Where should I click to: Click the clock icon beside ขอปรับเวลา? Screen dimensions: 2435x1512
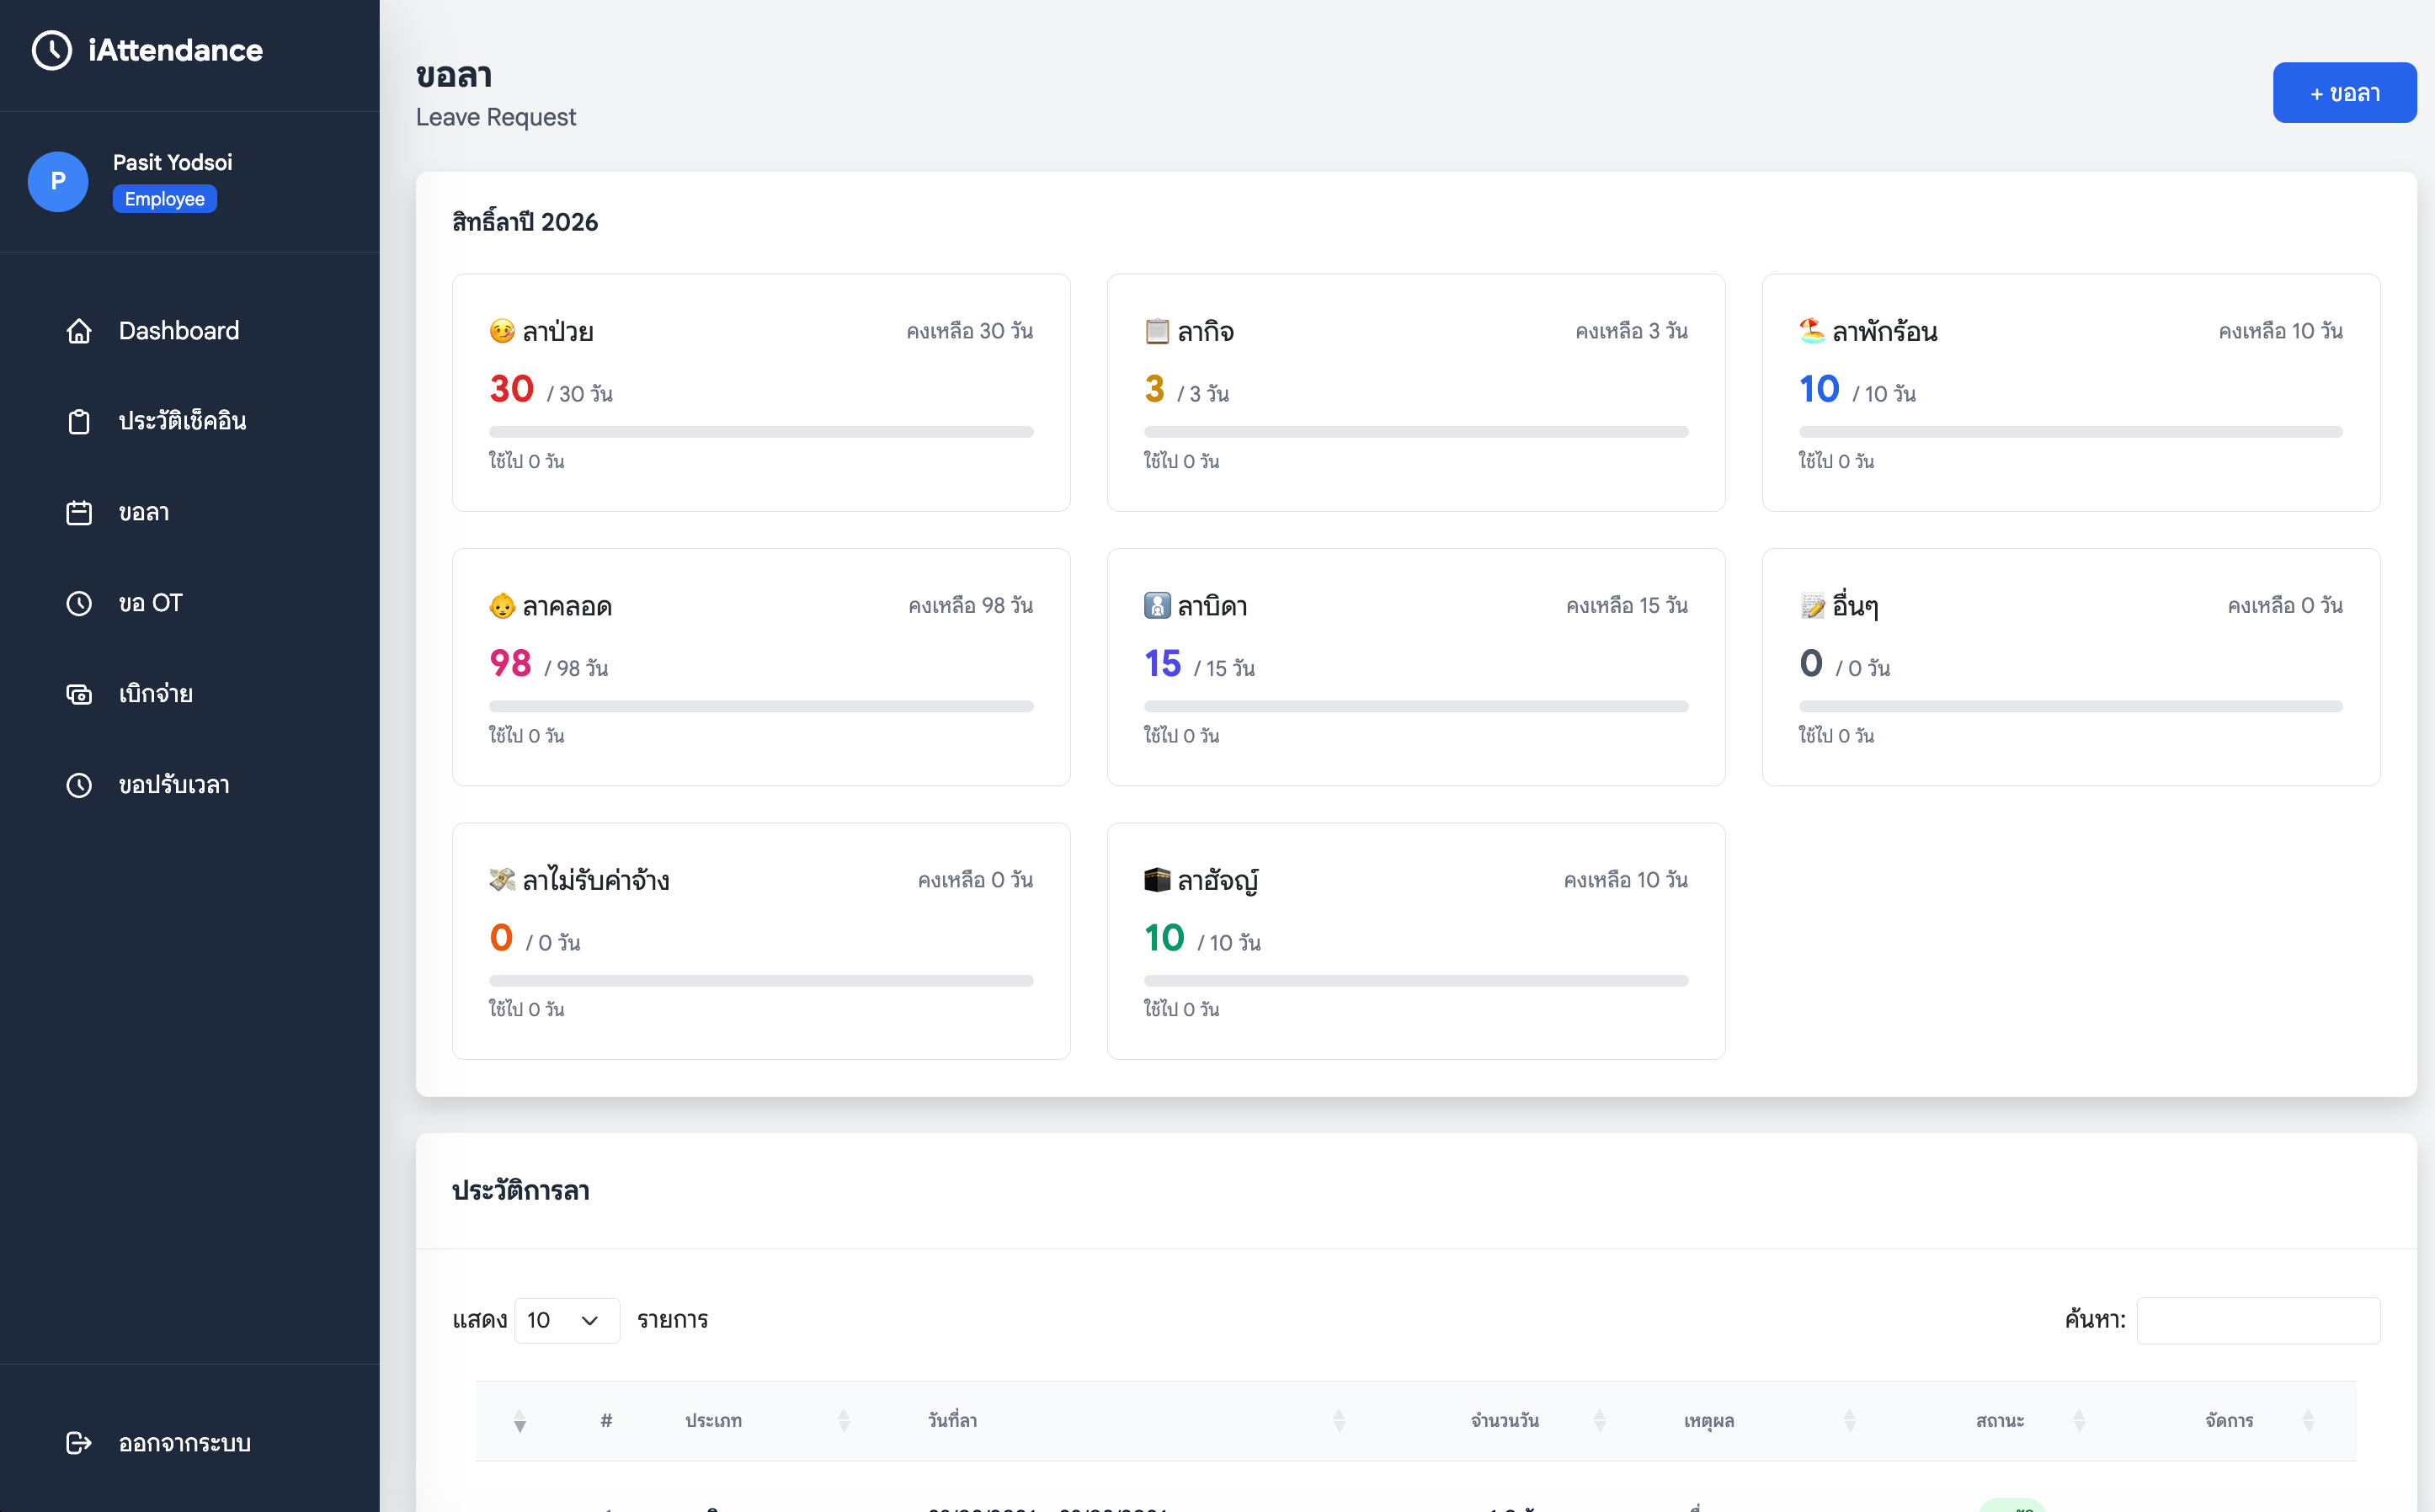[x=79, y=785]
